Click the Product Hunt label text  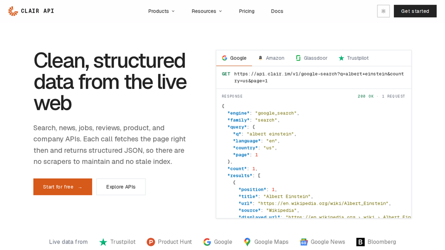(x=175, y=242)
